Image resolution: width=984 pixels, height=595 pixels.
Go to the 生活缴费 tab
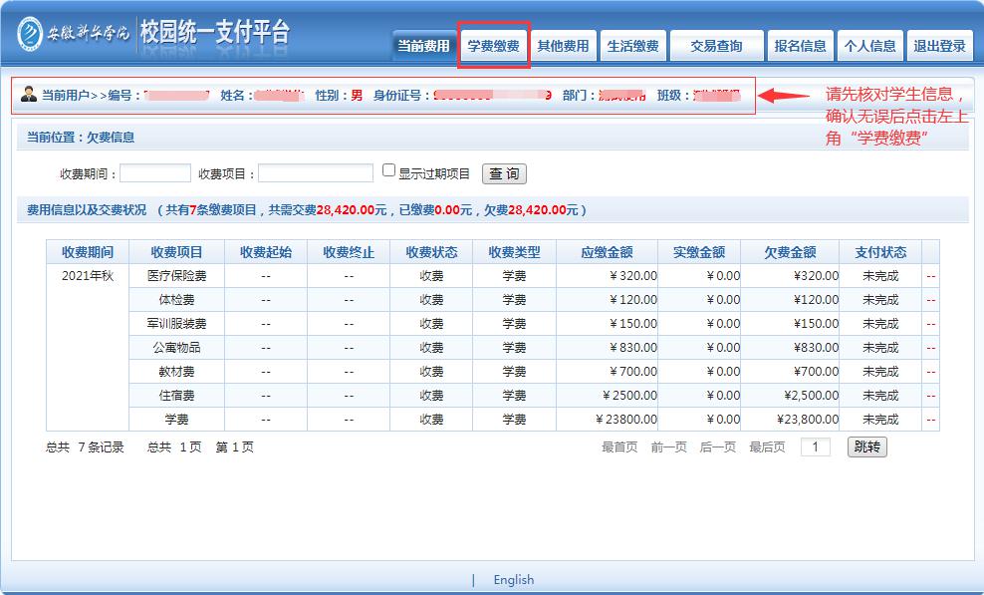coord(632,46)
